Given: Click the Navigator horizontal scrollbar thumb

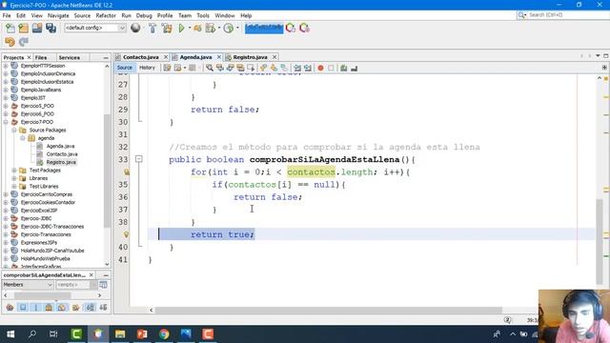Looking at the screenshot, I should [42, 295].
